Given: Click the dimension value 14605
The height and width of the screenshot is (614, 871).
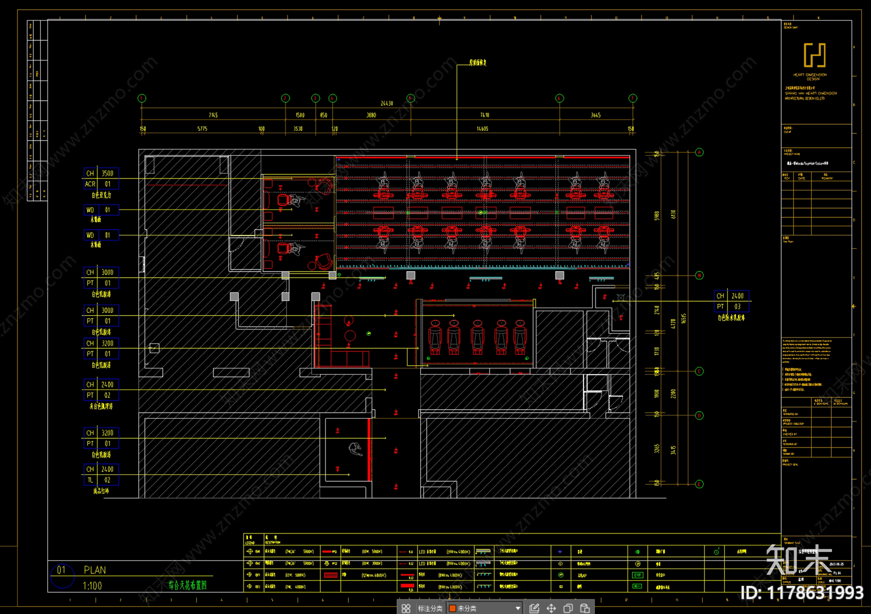Looking at the screenshot, I should tap(482, 128).
